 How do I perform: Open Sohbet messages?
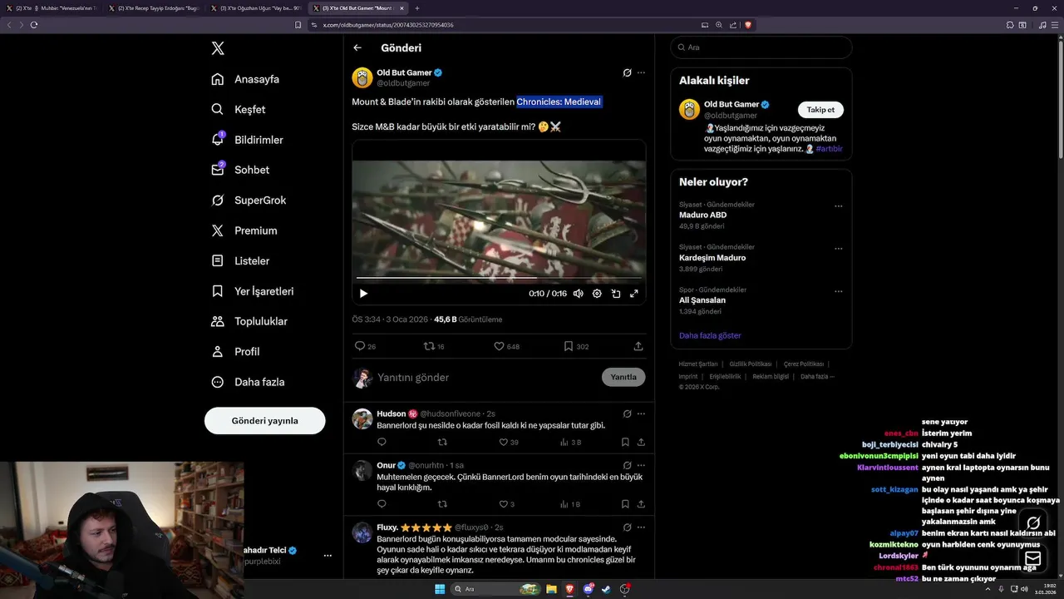(240, 170)
